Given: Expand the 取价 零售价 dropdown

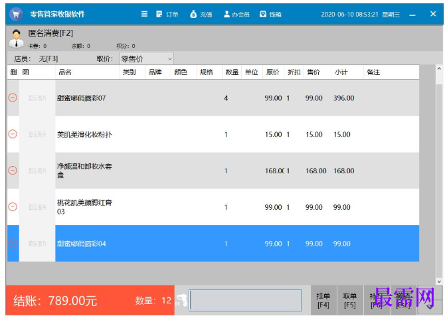Looking at the screenshot, I should coord(147,58).
